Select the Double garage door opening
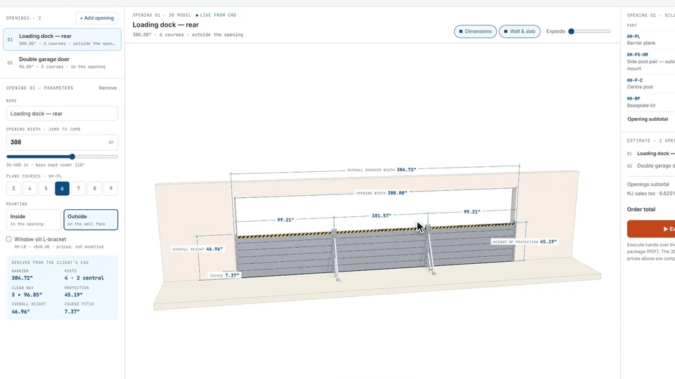 tap(63, 62)
